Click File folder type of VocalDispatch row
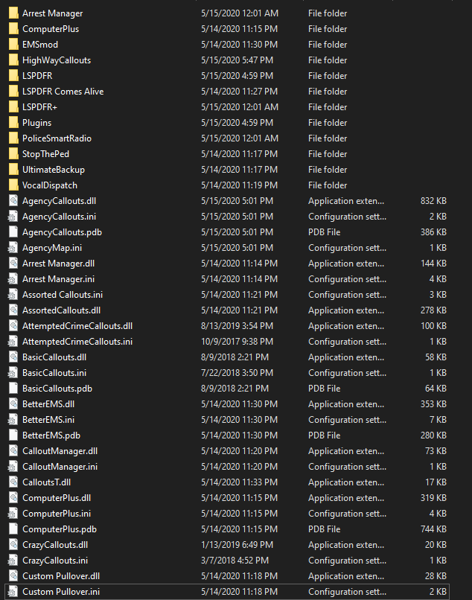This screenshot has width=472, height=600. tap(328, 185)
